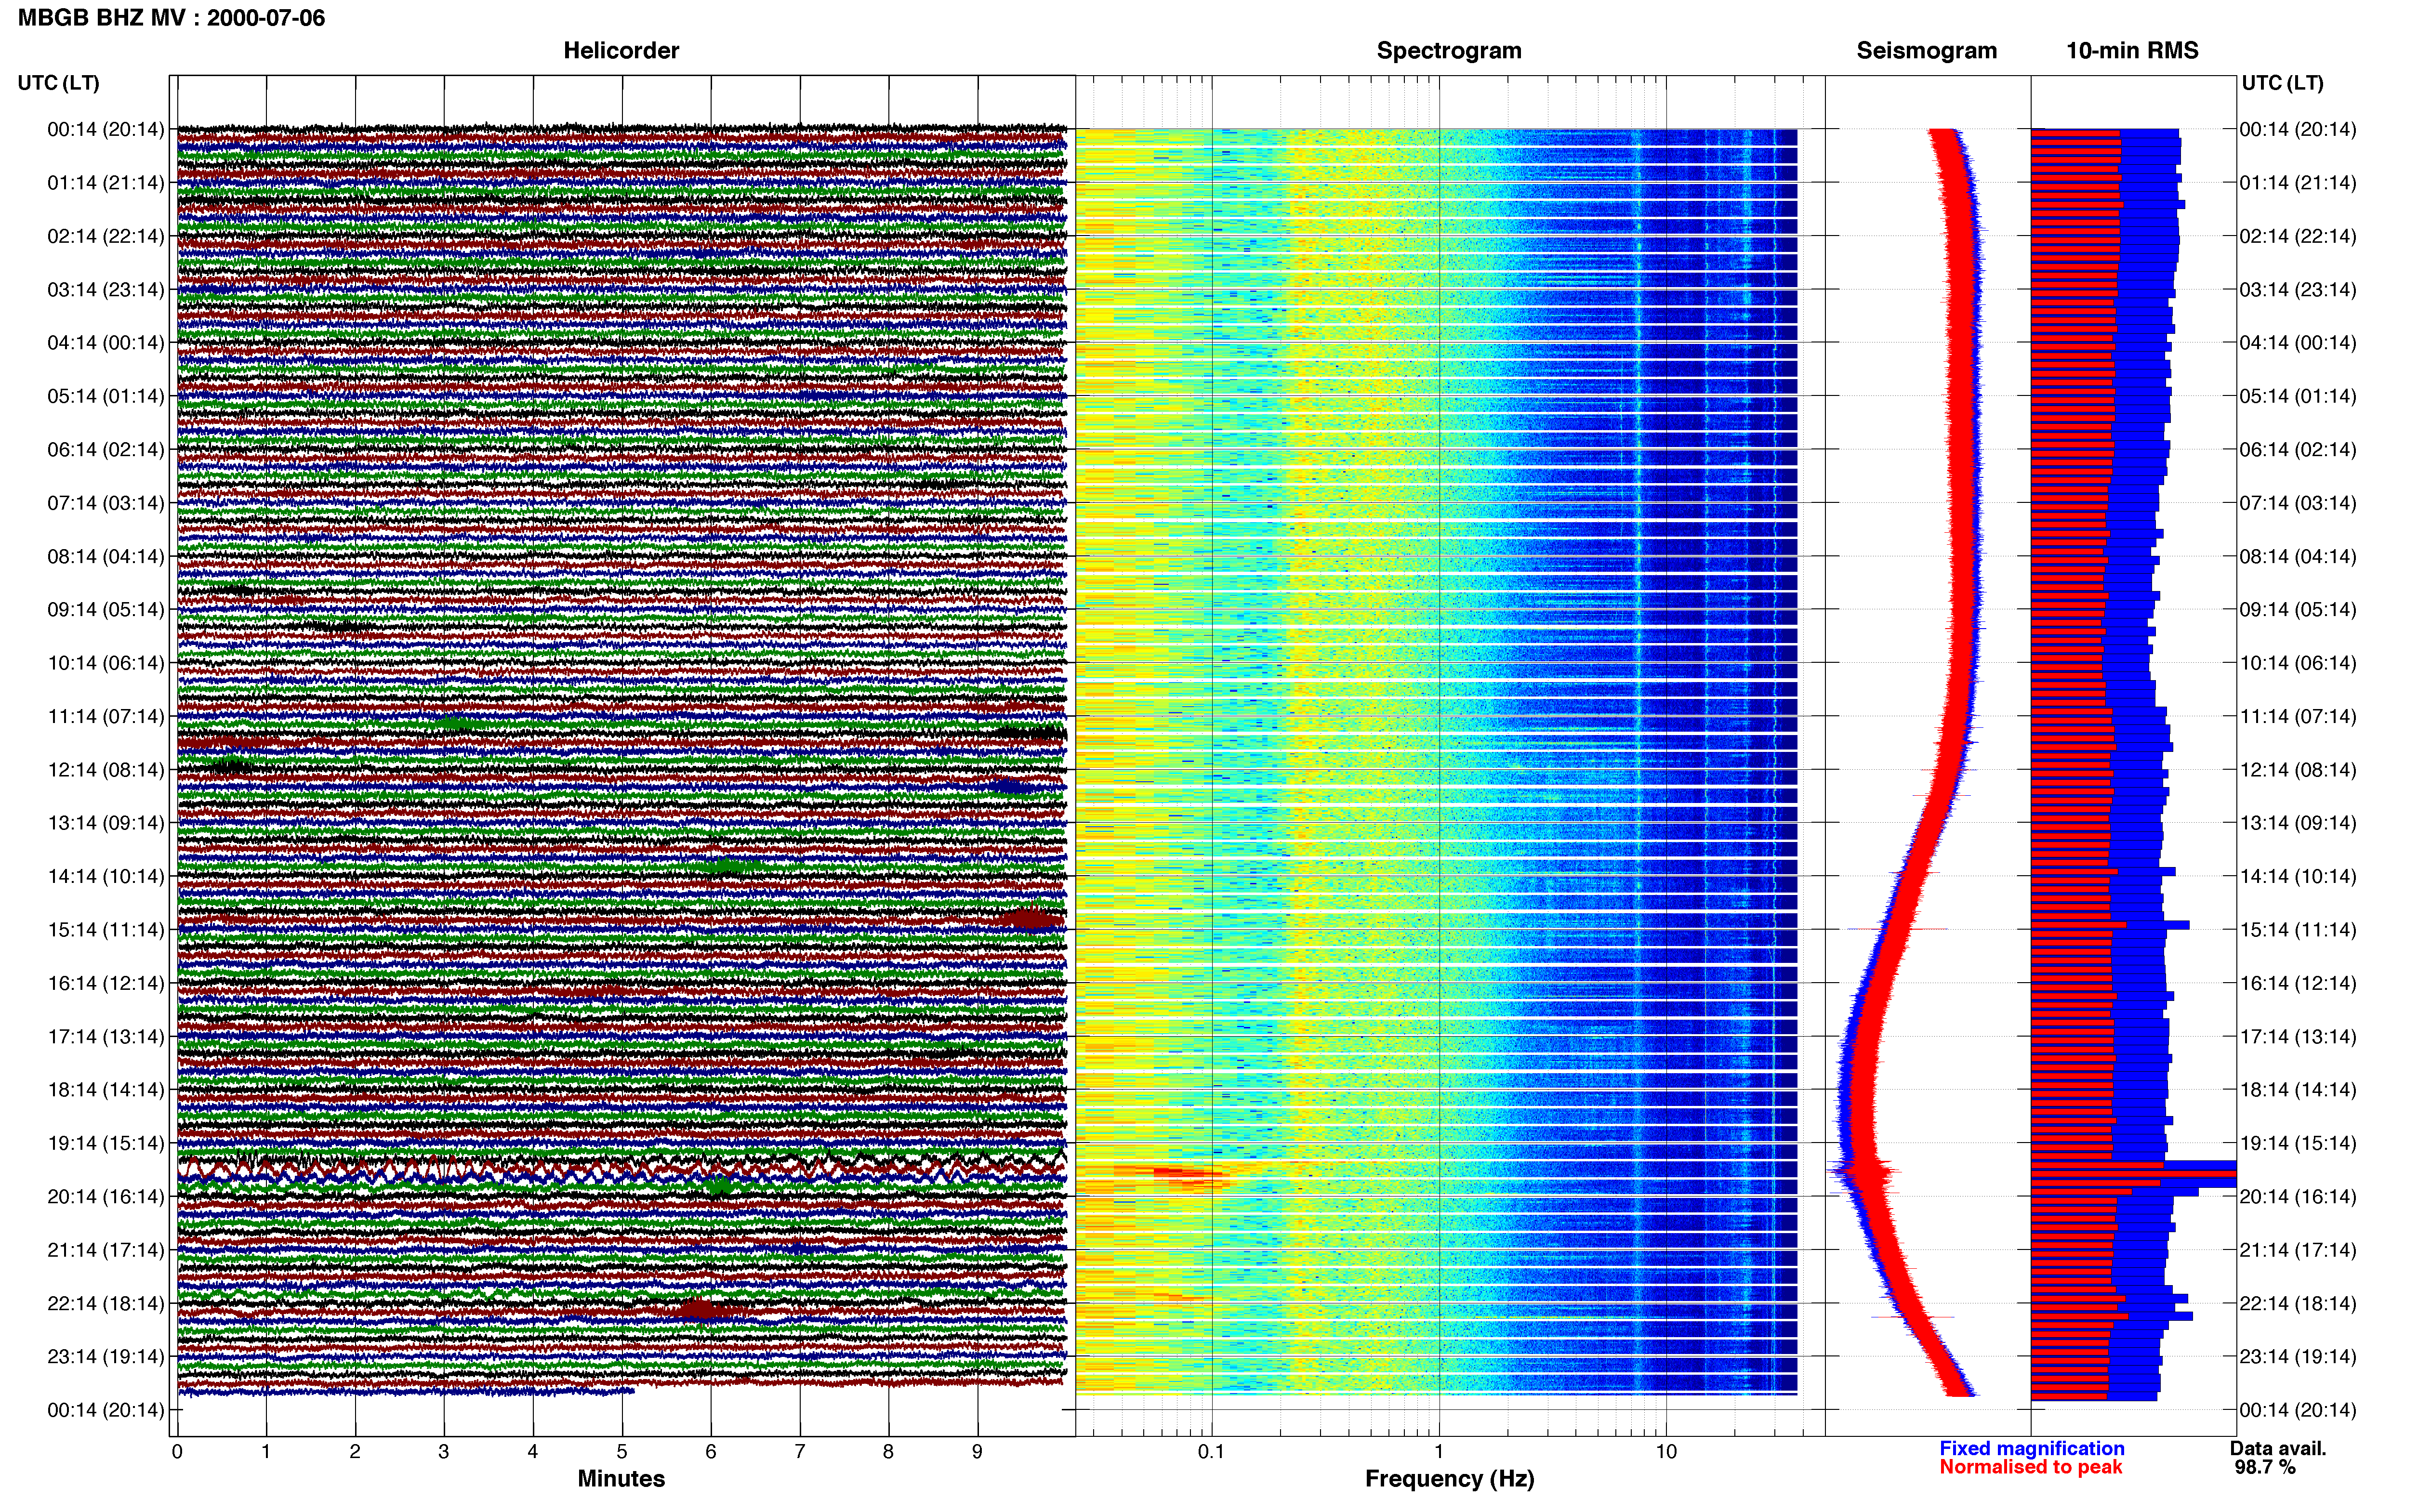Screen dimensions: 2418x1512
Task: Click left time label '04:14 (00:14)'
Action: (x=106, y=342)
